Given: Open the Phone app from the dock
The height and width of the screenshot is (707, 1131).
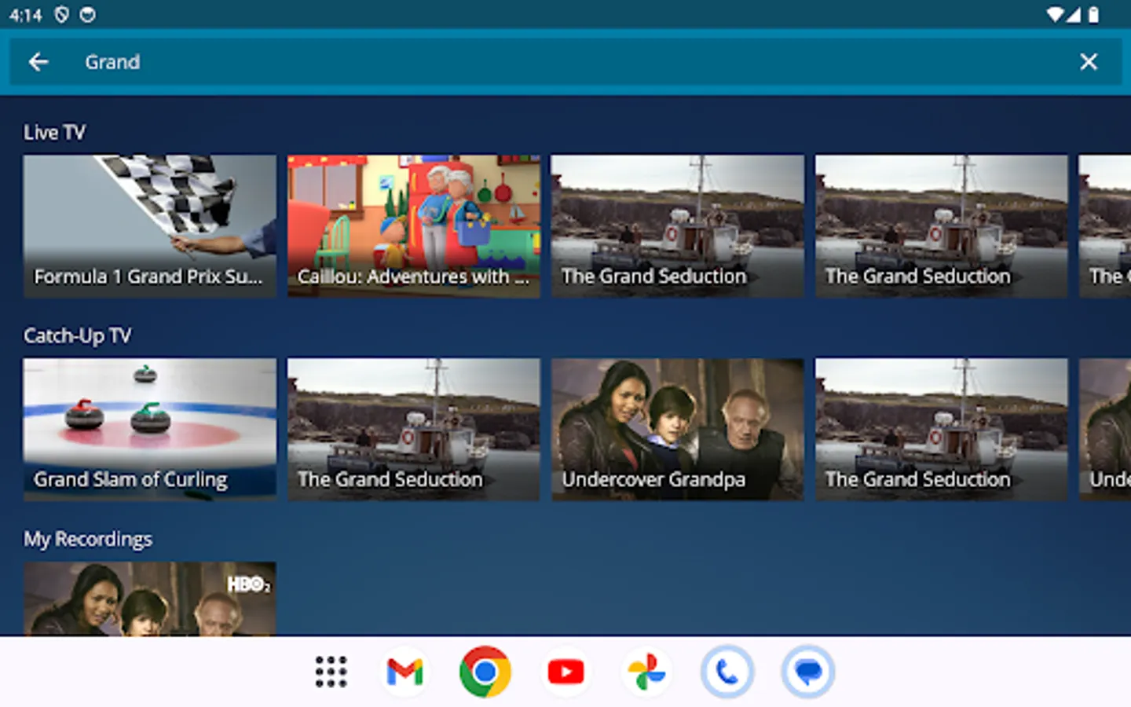Looking at the screenshot, I should [x=727, y=672].
